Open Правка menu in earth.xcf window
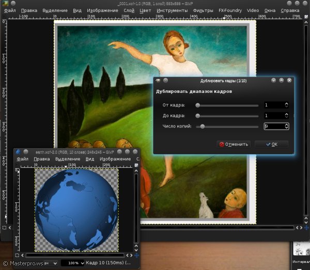This screenshot has width=310, height=270. pyautogui.click(x=42, y=159)
